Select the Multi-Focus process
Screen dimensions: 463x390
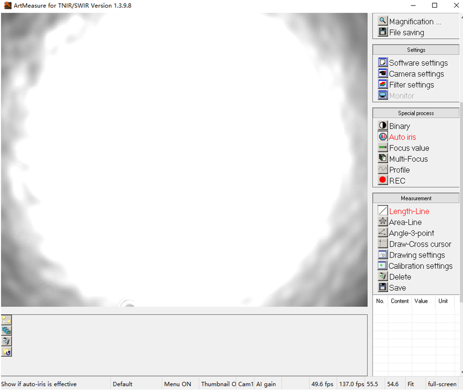408,159
